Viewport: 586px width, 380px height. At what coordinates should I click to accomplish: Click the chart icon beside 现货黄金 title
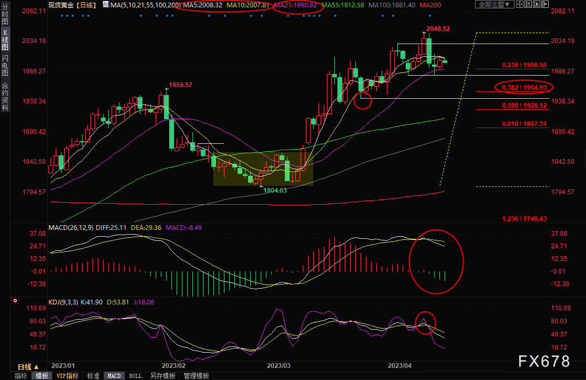[106, 5]
